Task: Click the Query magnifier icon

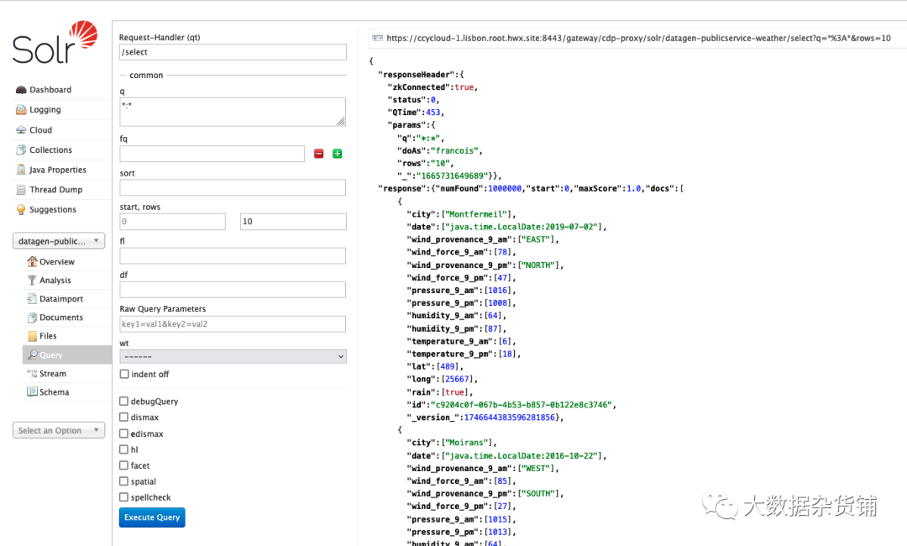Action: pos(33,354)
